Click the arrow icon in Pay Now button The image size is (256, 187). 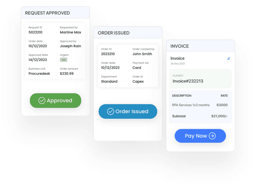click(x=212, y=136)
